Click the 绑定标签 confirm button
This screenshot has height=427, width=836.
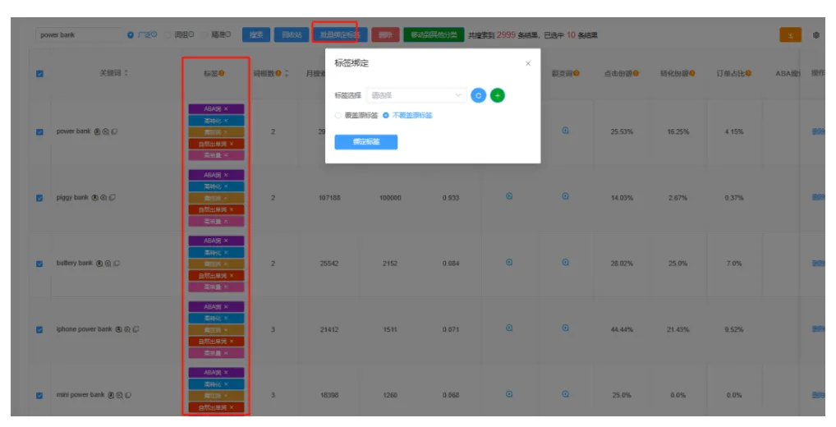(x=365, y=142)
